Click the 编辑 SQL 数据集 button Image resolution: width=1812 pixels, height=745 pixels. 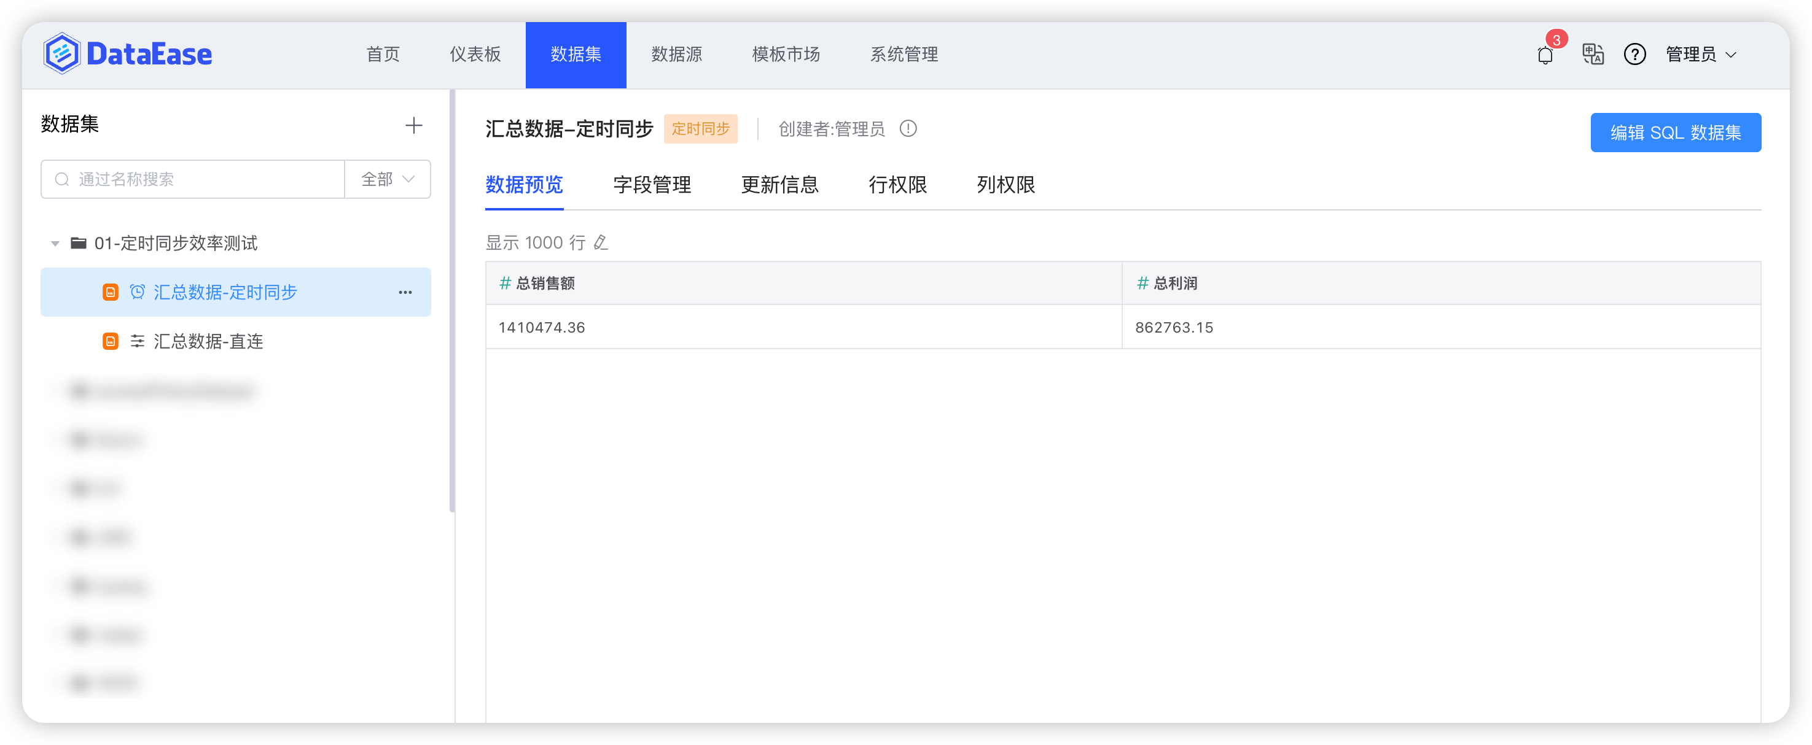pos(1676,132)
